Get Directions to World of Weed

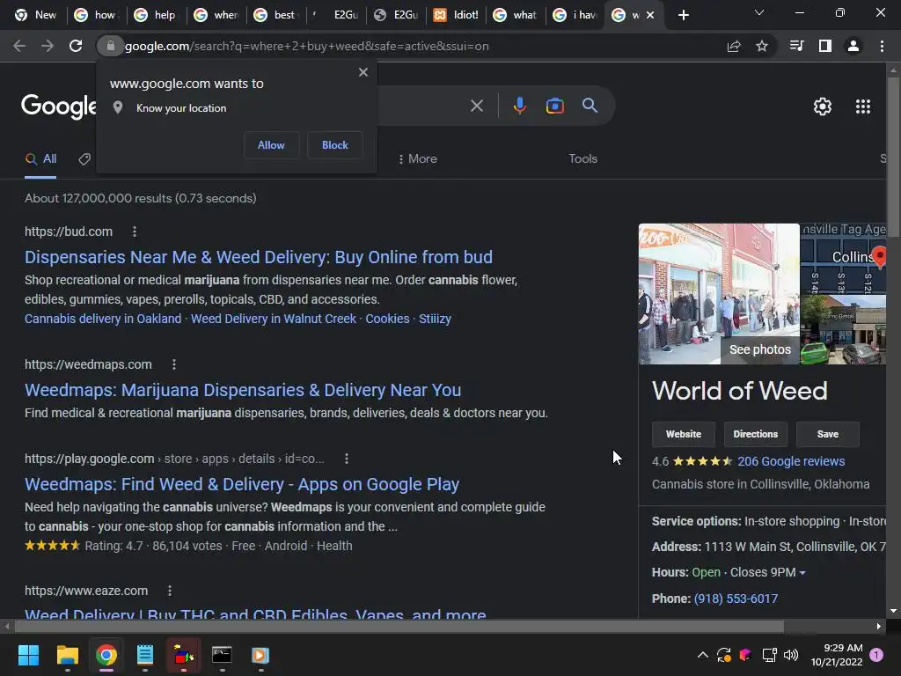tap(756, 434)
